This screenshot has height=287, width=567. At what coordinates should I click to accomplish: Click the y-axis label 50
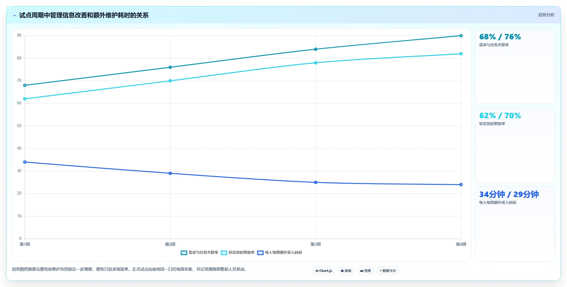pyautogui.click(x=19, y=126)
